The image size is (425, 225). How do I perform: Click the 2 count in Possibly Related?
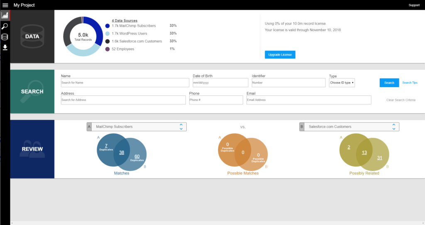pyautogui.click(x=349, y=147)
